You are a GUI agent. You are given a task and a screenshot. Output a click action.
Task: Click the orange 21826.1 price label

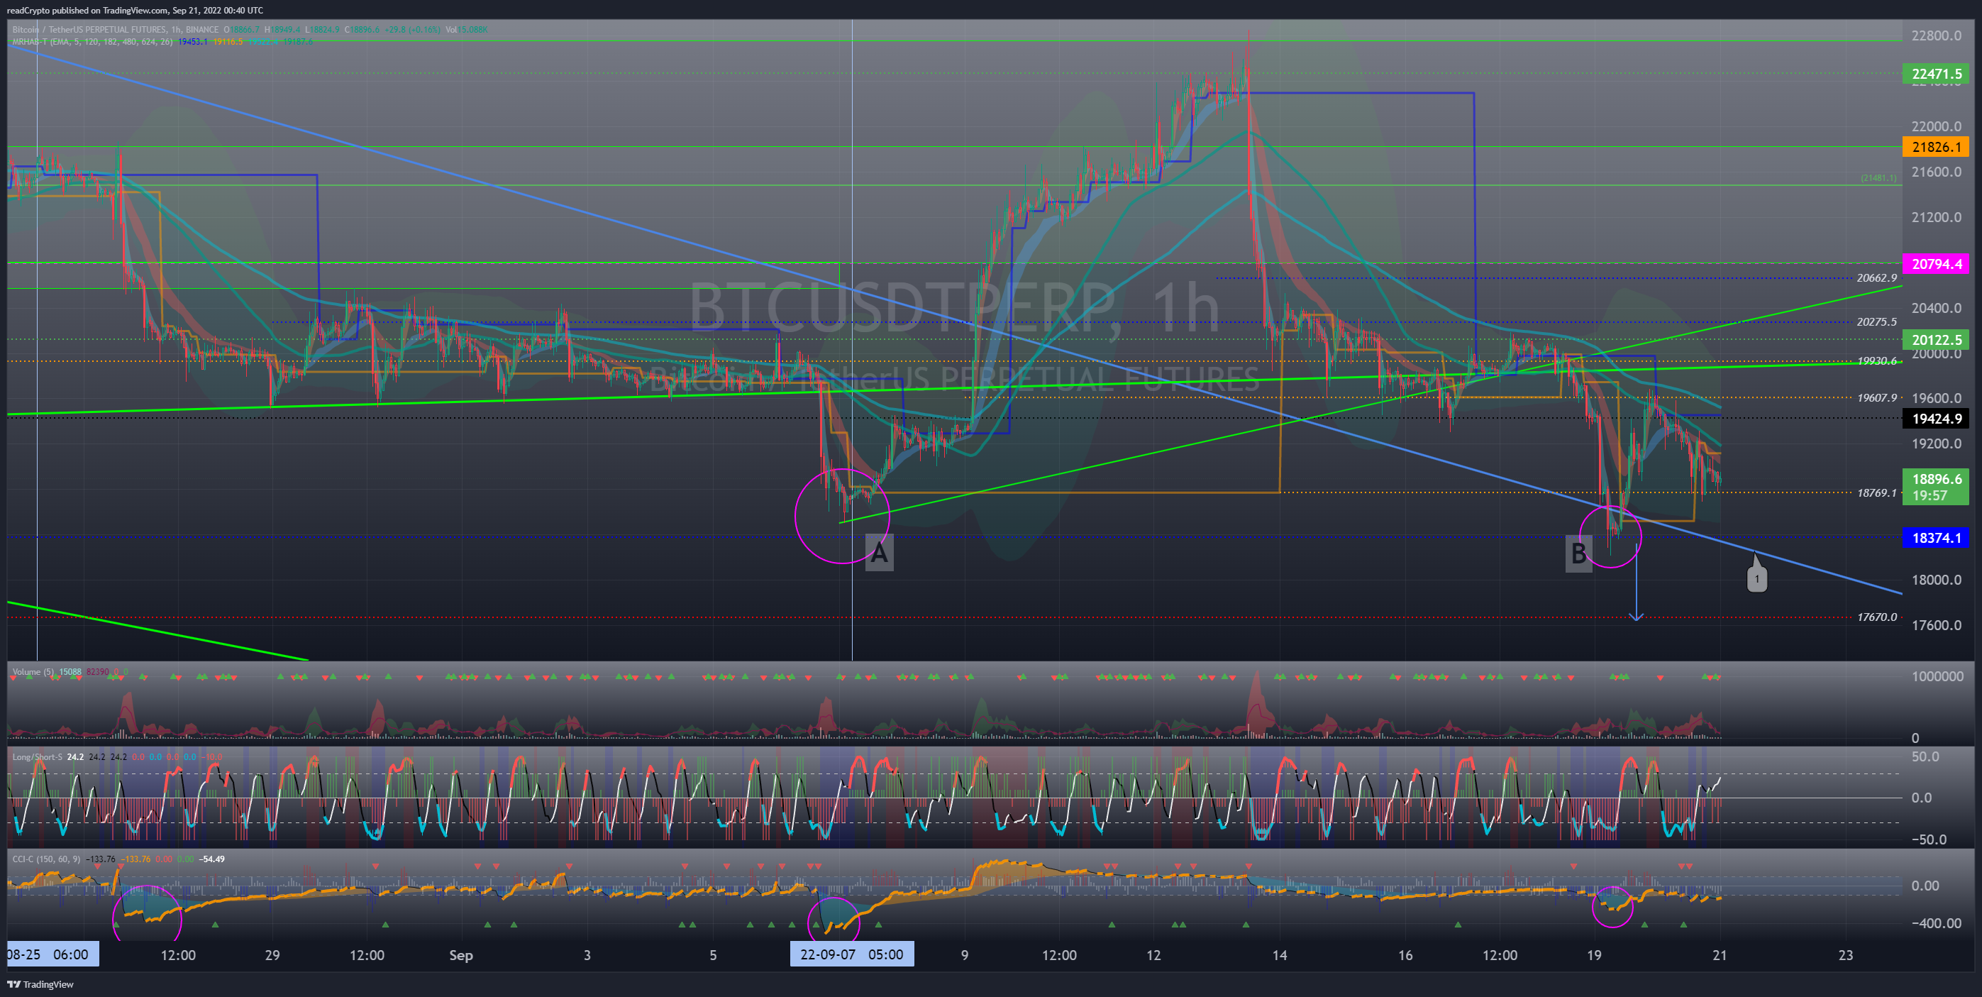point(1936,147)
